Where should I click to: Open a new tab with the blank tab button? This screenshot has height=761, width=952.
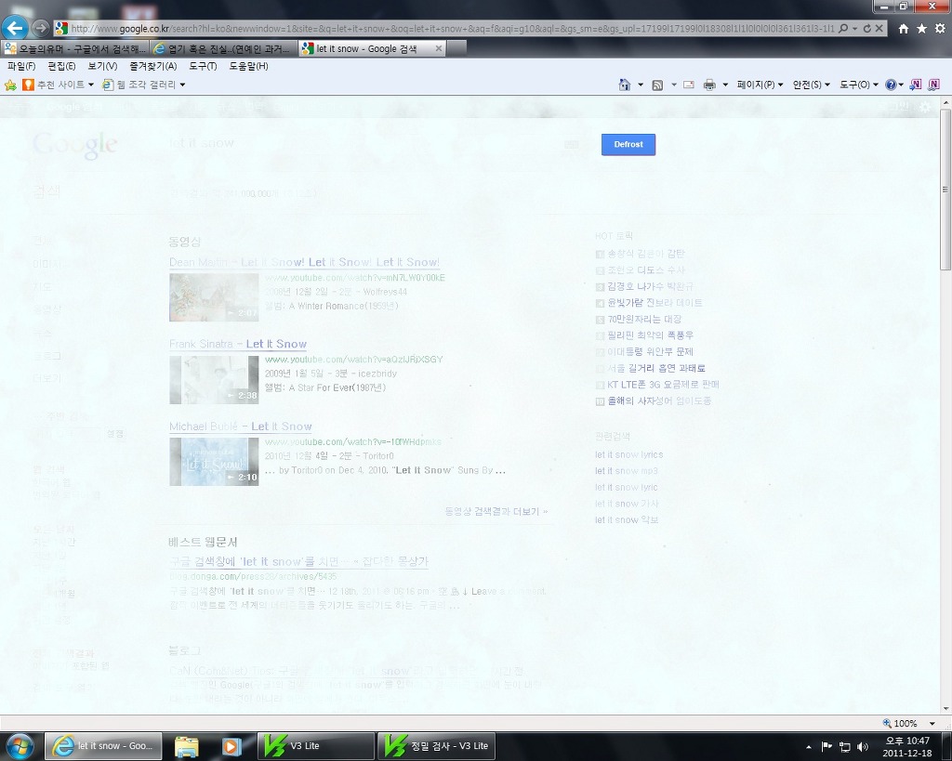click(456, 48)
